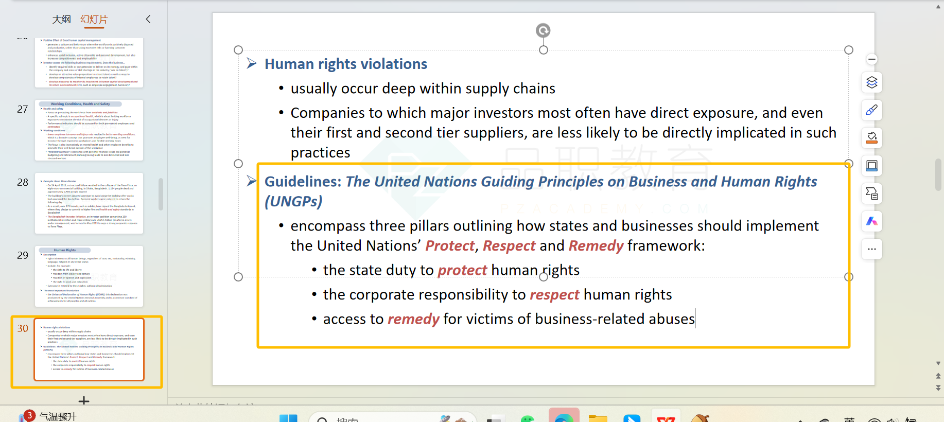
Task: Click 'usually occur deep within supply chains' bullet
Action: tap(423, 89)
